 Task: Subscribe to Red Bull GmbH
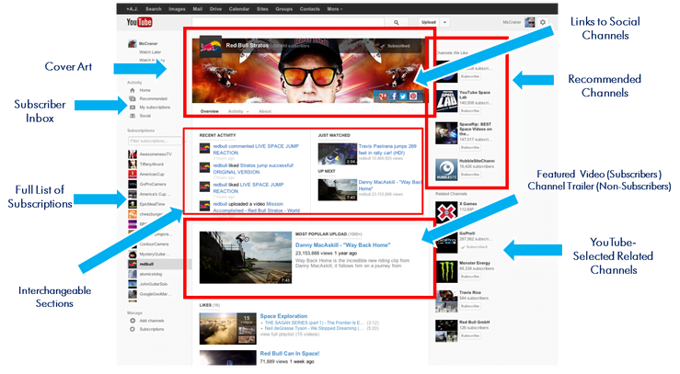click(470, 335)
